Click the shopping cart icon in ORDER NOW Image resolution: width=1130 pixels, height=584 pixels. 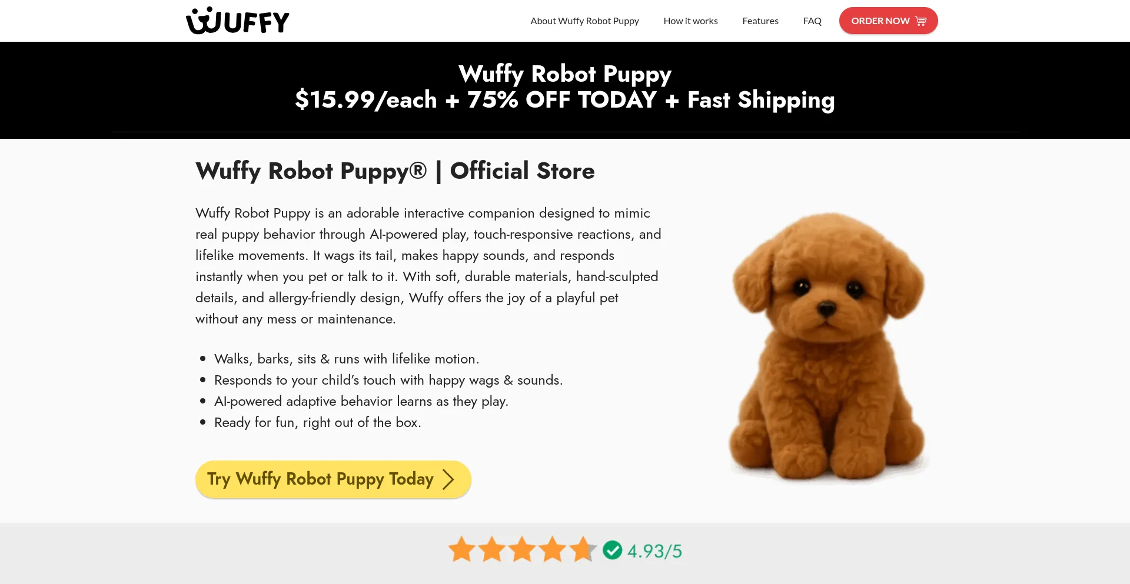tap(919, 20)
